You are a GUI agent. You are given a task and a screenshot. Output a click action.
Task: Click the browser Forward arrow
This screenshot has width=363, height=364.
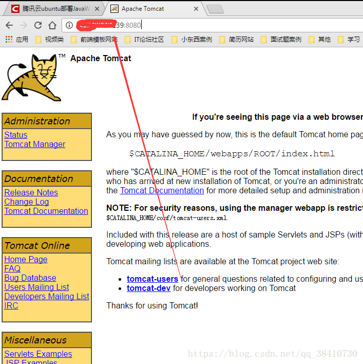(x=24, y=25)
